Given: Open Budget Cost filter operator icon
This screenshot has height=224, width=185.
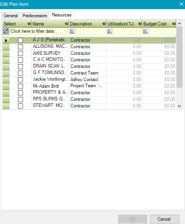Looking at the screenshot, I should point(146,31).
